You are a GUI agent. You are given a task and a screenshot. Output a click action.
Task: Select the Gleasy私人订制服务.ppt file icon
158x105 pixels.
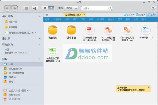pyautogui.click(x=127, y=30)
